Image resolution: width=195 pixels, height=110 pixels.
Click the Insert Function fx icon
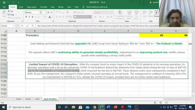[33, 26]
